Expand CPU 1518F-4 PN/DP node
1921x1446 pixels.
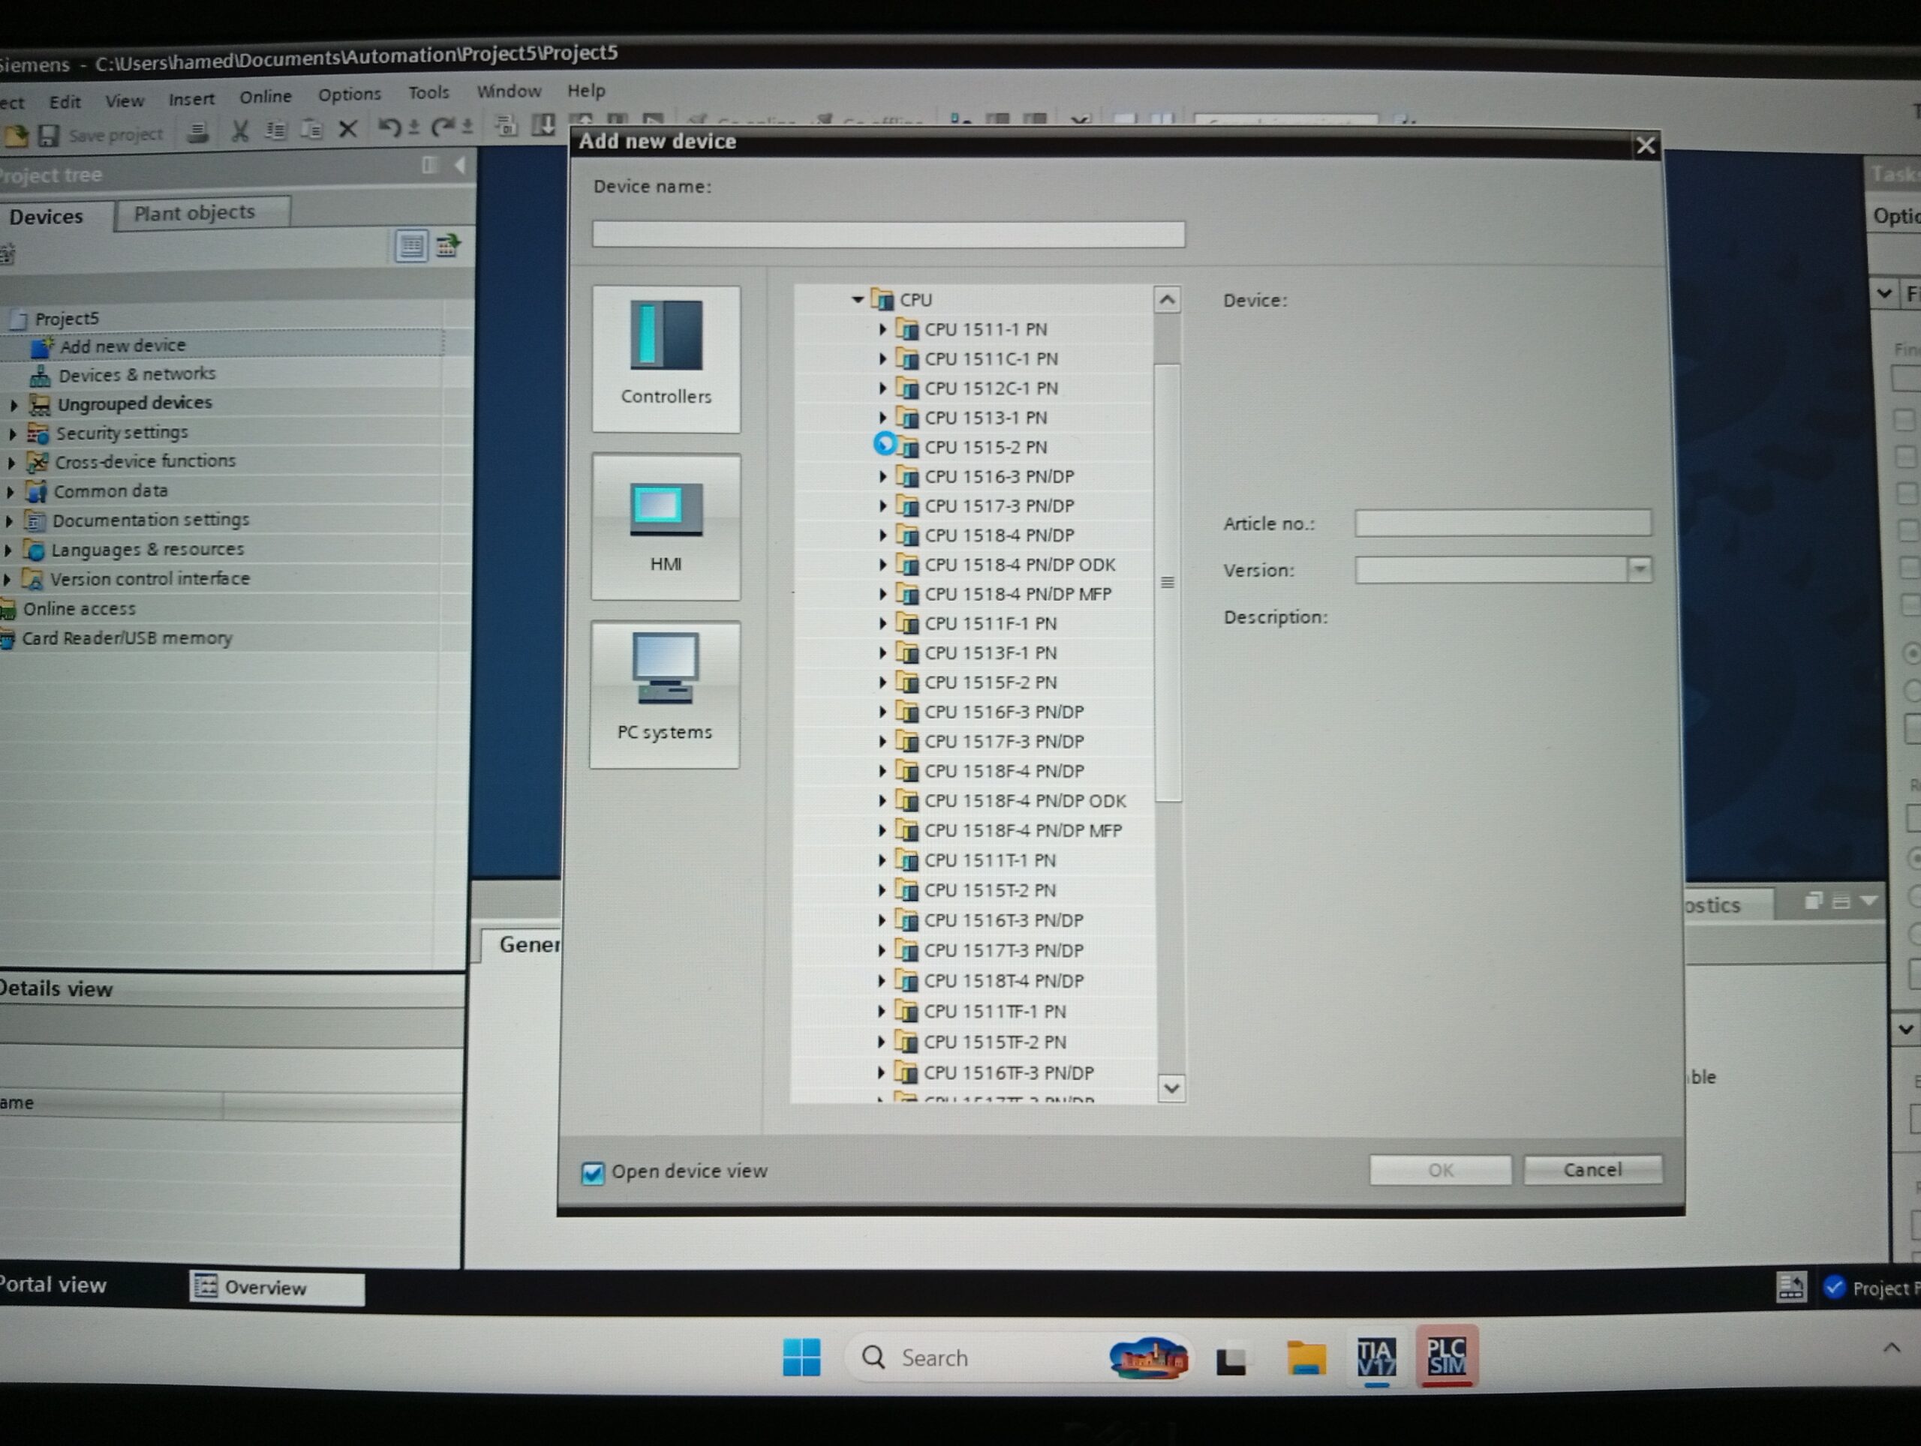point(882,771)
